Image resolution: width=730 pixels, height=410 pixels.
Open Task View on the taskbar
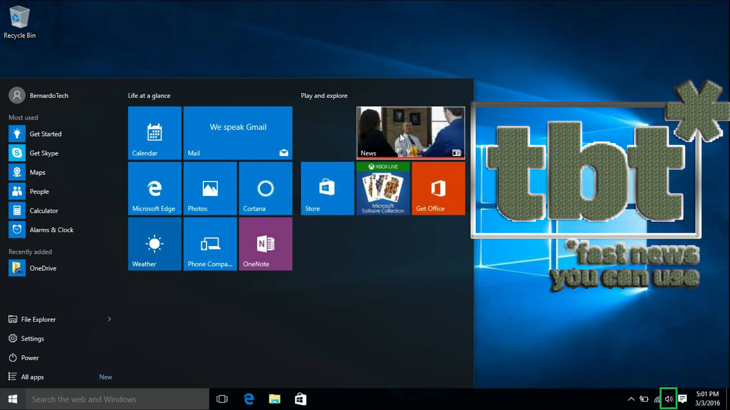(222, 399)
